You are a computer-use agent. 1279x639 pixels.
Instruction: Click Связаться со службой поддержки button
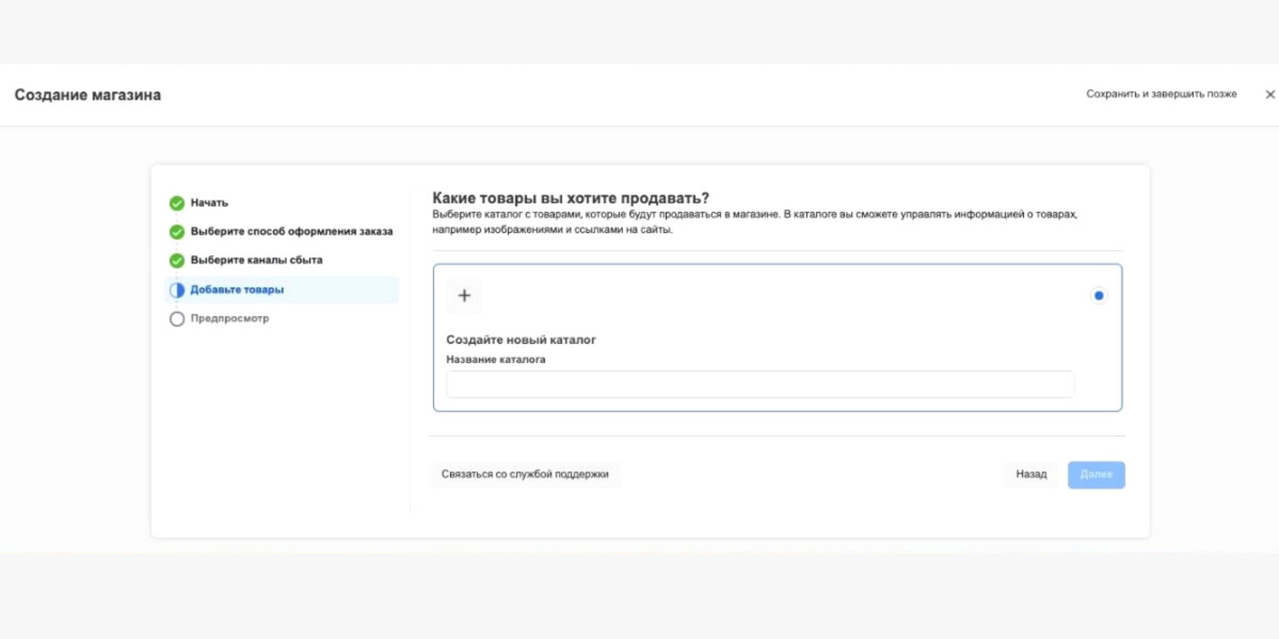coord(524,474)
